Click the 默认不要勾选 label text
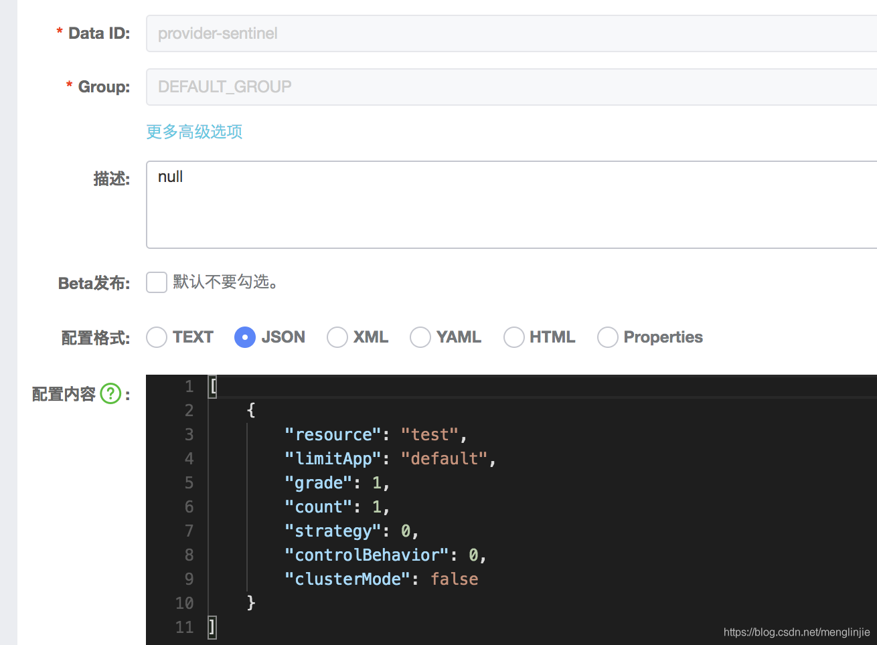The image size is (877, 645). pos(226,282)
